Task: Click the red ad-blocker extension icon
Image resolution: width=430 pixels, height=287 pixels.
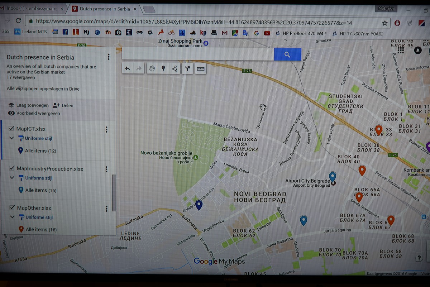Action: tap(397, 23)
